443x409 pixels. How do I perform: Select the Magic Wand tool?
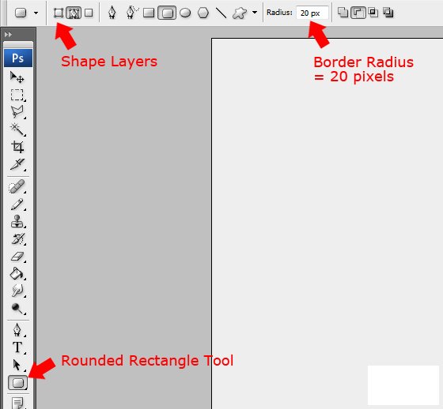pos(17,129)
